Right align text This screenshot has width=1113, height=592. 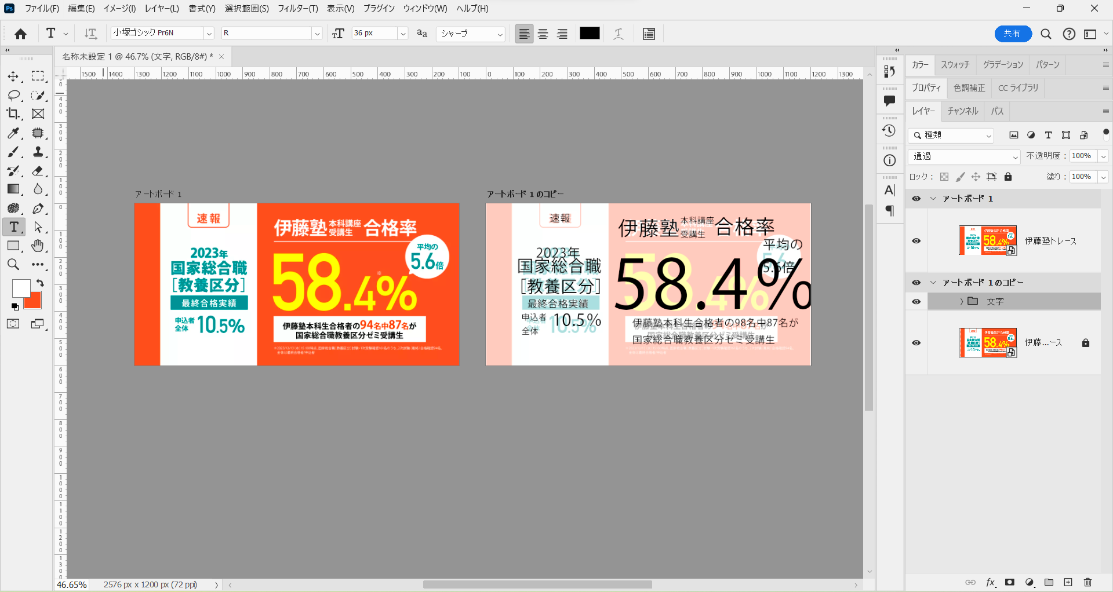[x=562, y=34]
